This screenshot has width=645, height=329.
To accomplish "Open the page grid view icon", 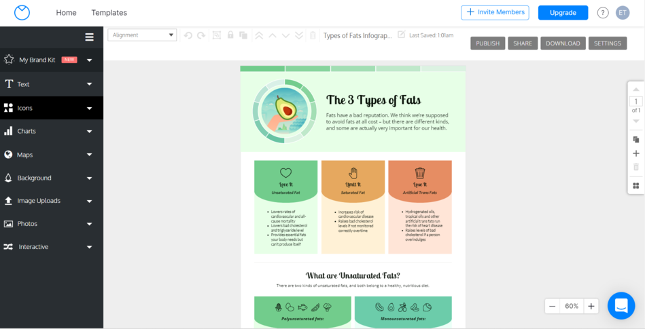I will pos(636,186).
